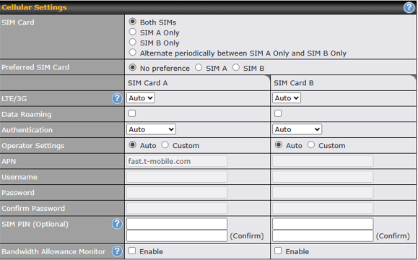Open the Cellular Settings help icon

coord(409,7)
